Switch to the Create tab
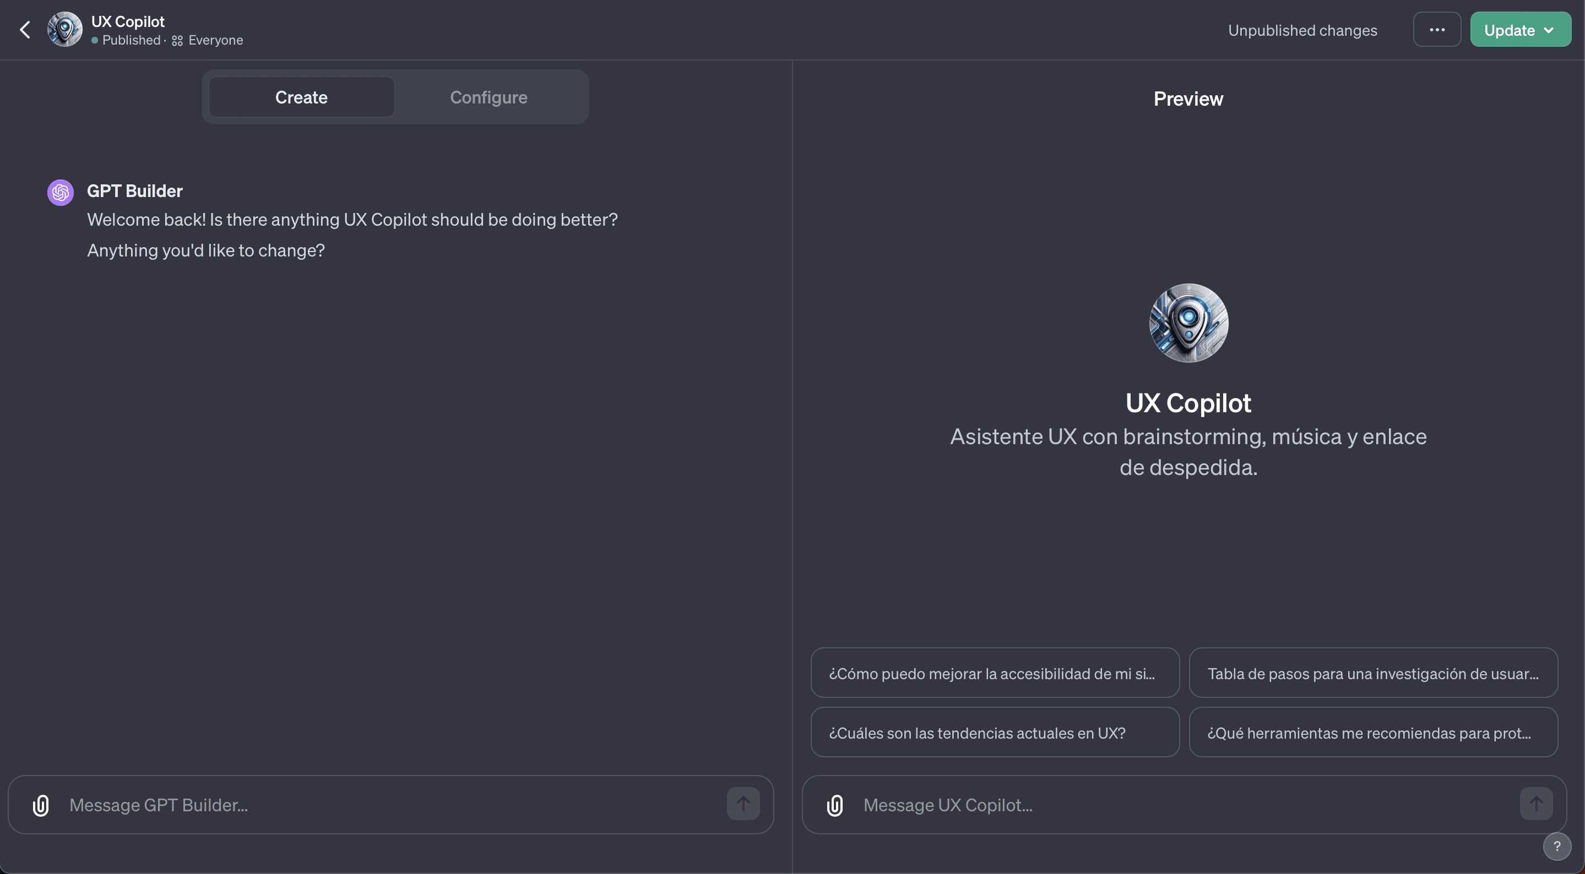Viewport: 1585px width, 874px height. click(301, 96)
